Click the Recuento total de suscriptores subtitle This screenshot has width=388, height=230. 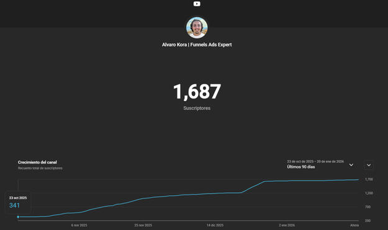[40, 168]
